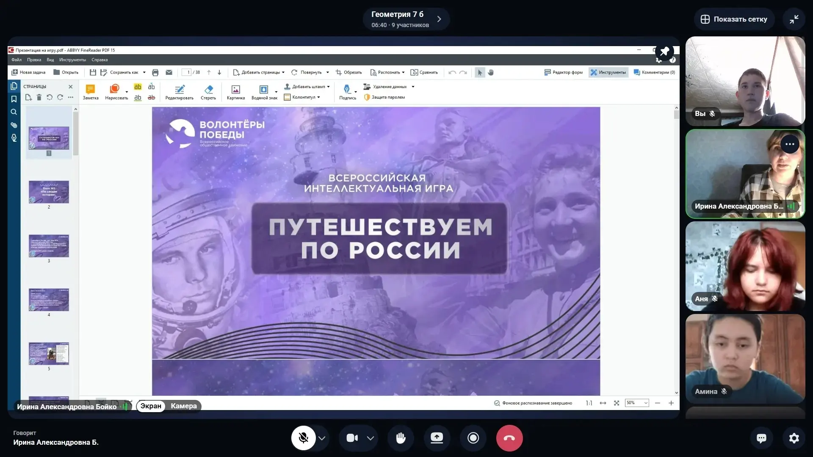Open the Инструменты menu
The height and width of the screenshot is (457, 813).
tap(72, 60)
